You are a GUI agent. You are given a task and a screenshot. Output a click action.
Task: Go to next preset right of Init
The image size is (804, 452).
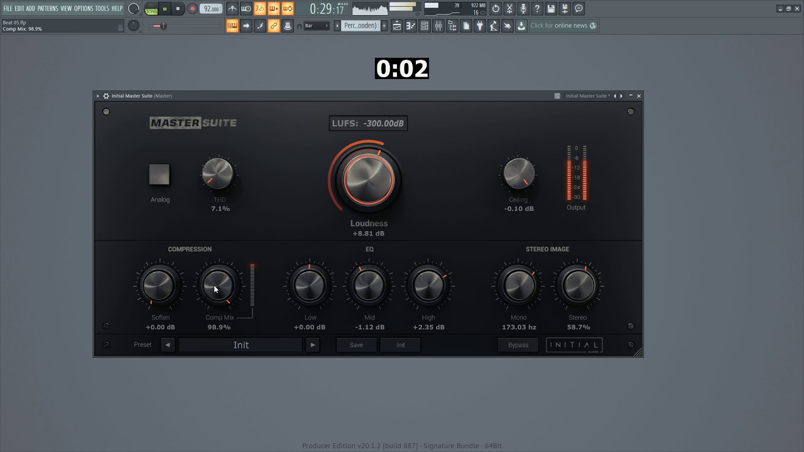point(312,345)
